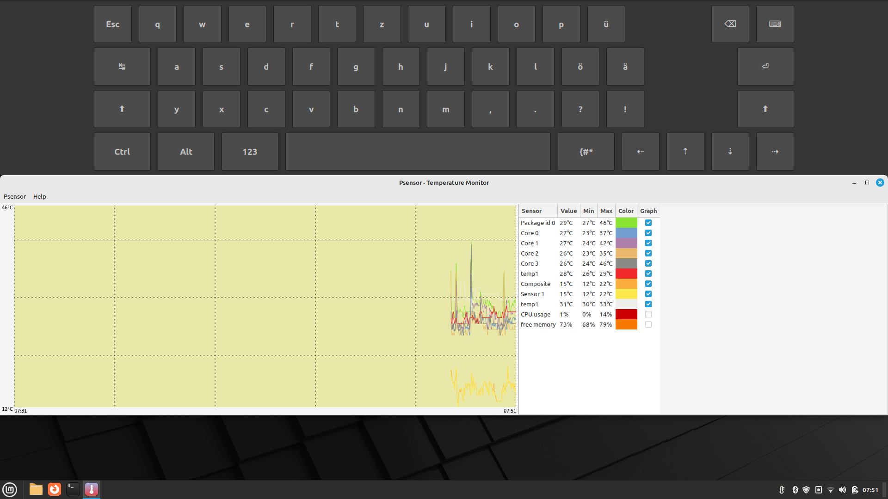Click the Psensor thermometer tray icon
888x499 pixels.
(782, 490)
